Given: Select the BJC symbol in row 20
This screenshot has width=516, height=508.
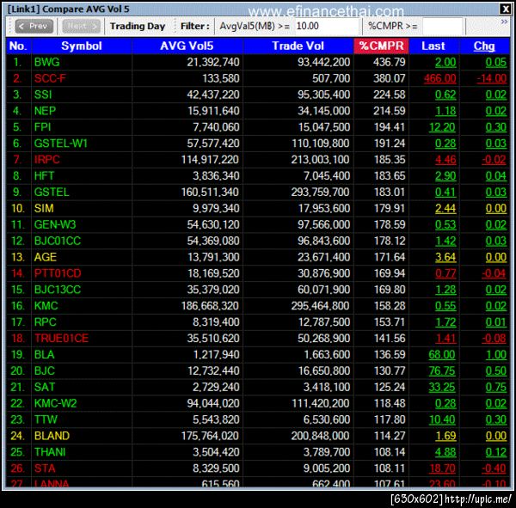Looking at the screenshot, I should point(45,370).
